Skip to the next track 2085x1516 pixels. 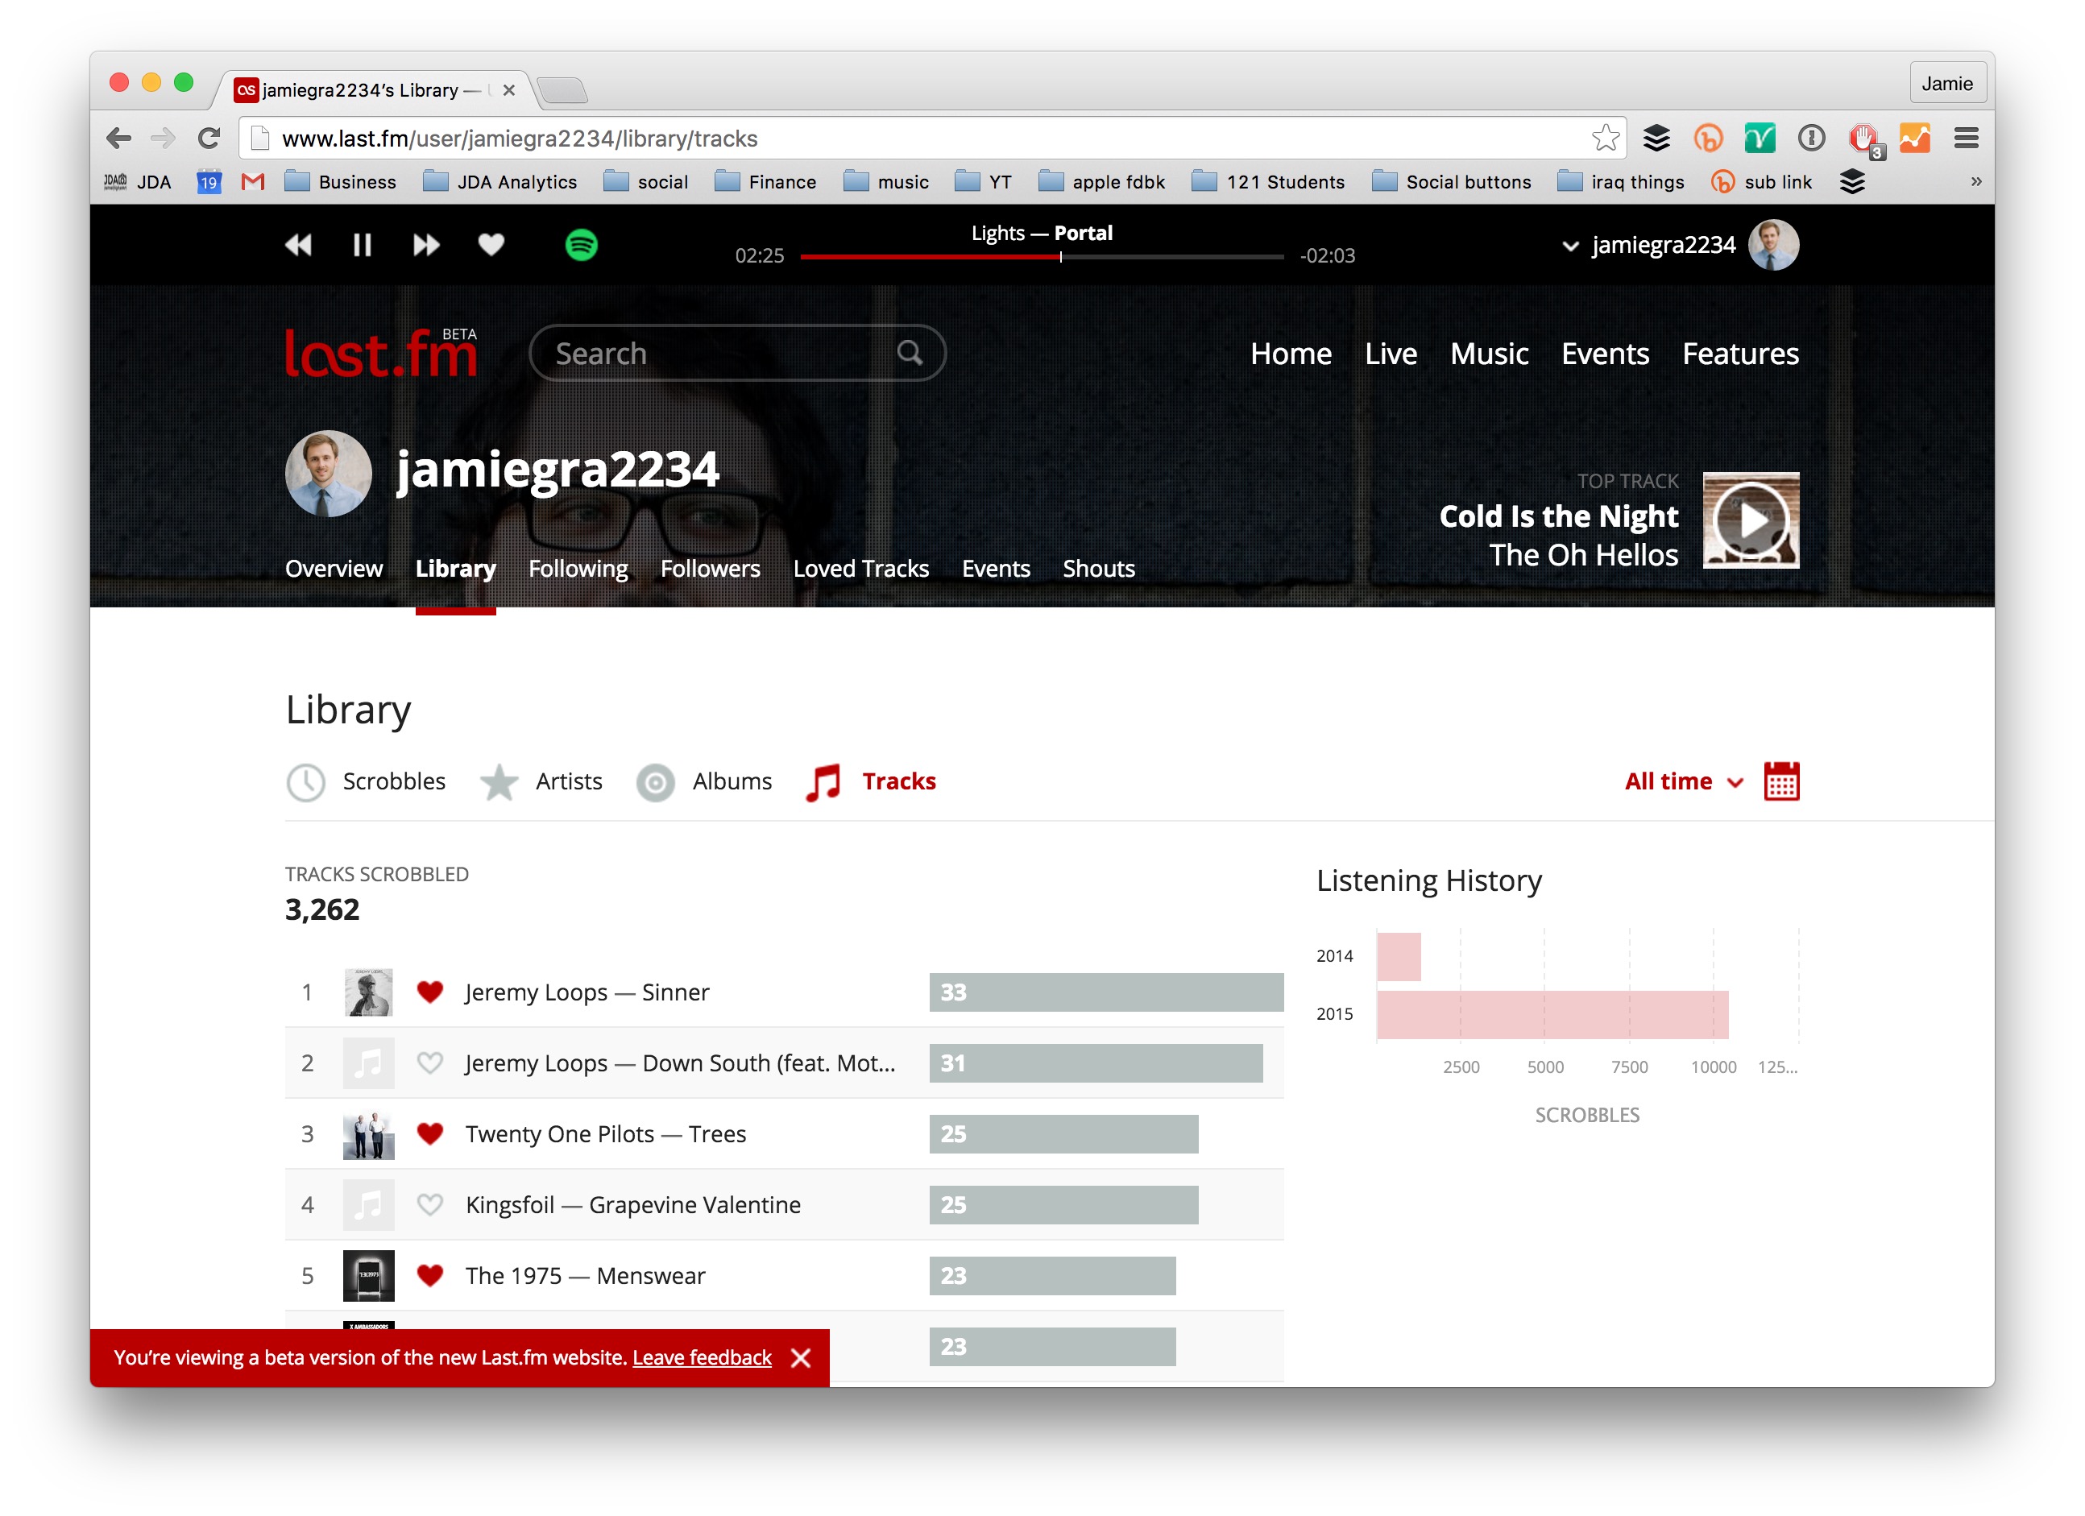click(x=425, y=245)
